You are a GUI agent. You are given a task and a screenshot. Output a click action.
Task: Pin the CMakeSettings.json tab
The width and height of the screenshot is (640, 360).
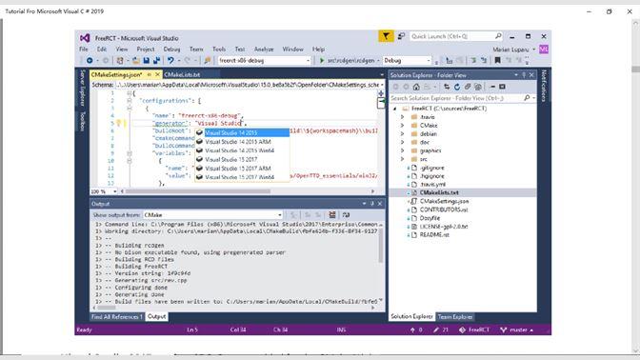150,74
